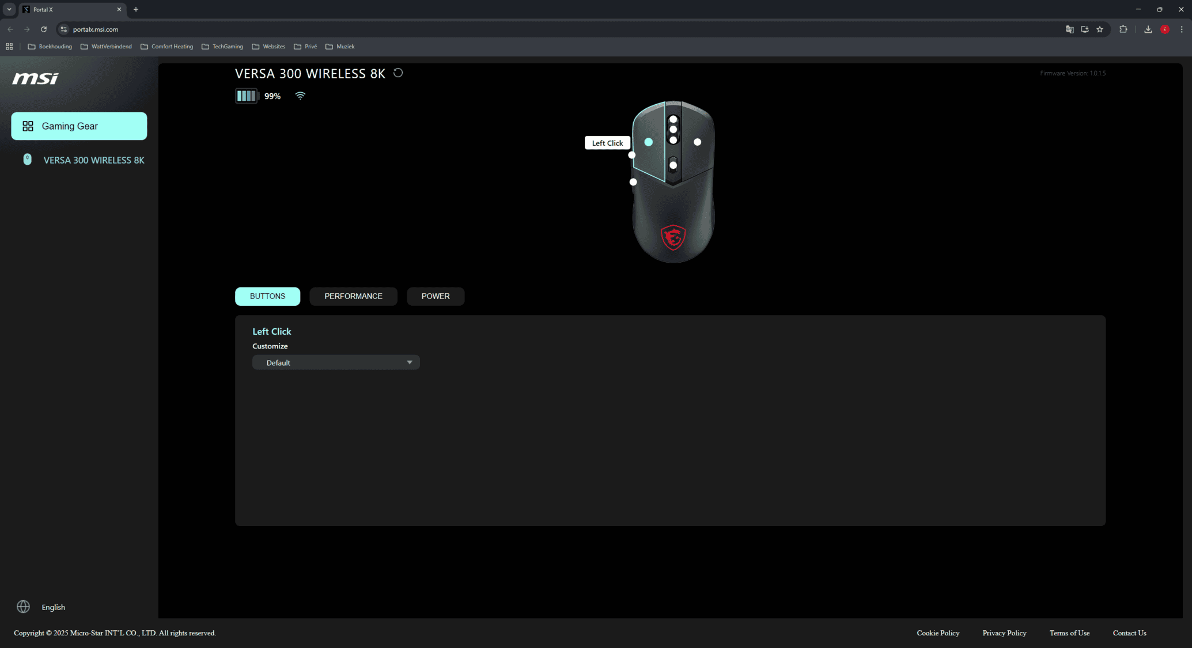
Task: Open the TechGaming bookmarks folder
Action: 222,47
